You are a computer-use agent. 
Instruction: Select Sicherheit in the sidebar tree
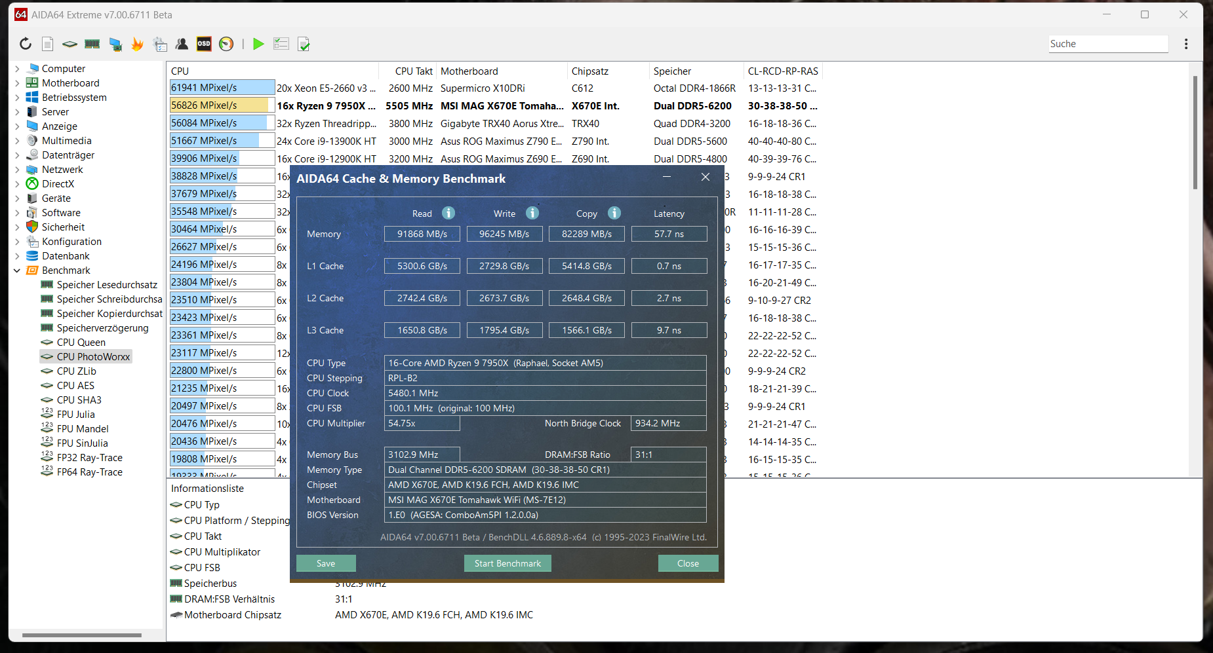pos(63,227)
